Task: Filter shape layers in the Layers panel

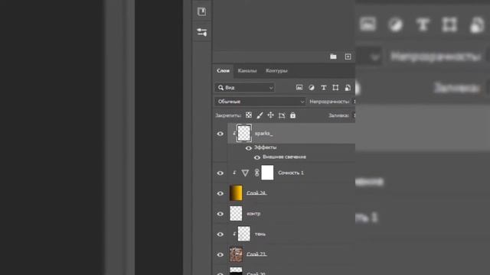Action: point(335,88)
